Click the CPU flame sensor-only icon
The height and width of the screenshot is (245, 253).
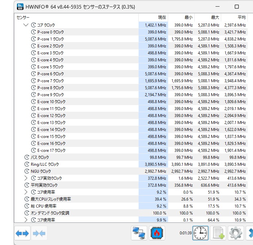[x=157, y=233]
